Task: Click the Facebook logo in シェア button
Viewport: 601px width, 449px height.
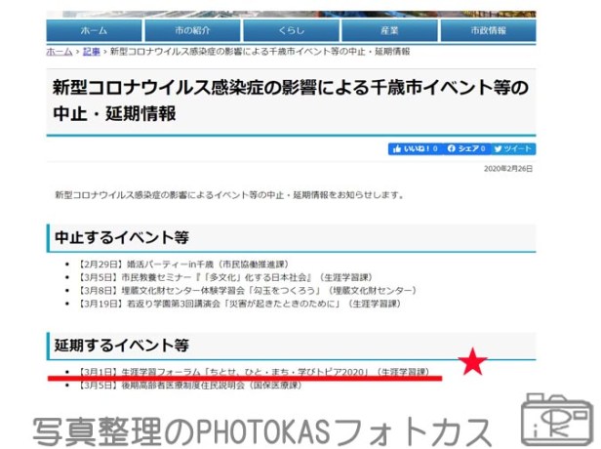Action: point(451,148)
